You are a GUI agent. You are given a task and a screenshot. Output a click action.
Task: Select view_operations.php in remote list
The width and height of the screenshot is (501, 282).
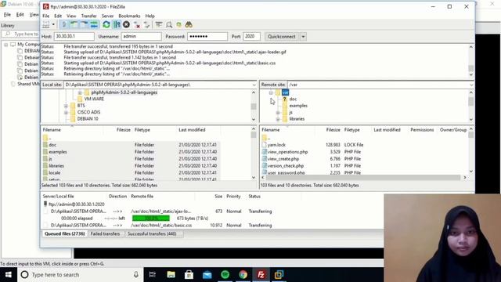click(287, 152)
